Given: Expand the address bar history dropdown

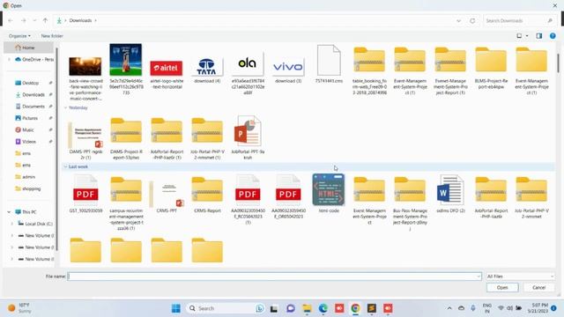Looking at the screenshot, I should tap(458, 21).
